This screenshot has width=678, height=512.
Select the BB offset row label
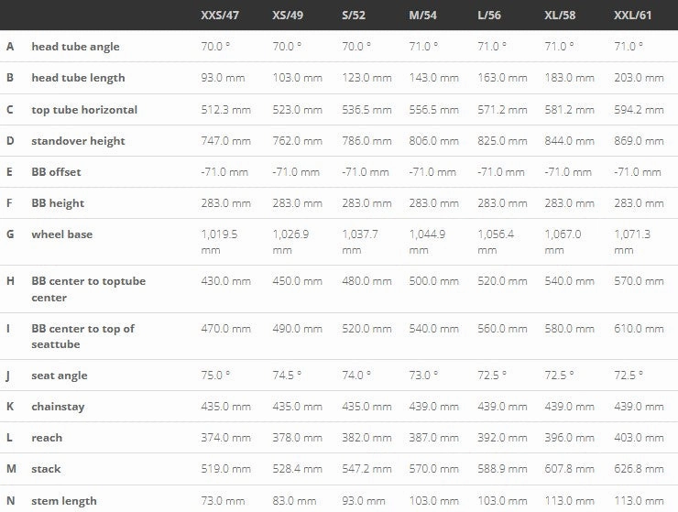point(56,172)
